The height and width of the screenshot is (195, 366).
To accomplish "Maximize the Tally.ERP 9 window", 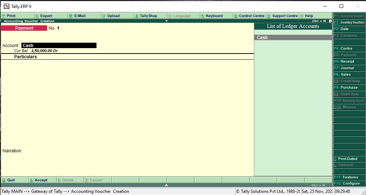I will [x=341, y=6].
